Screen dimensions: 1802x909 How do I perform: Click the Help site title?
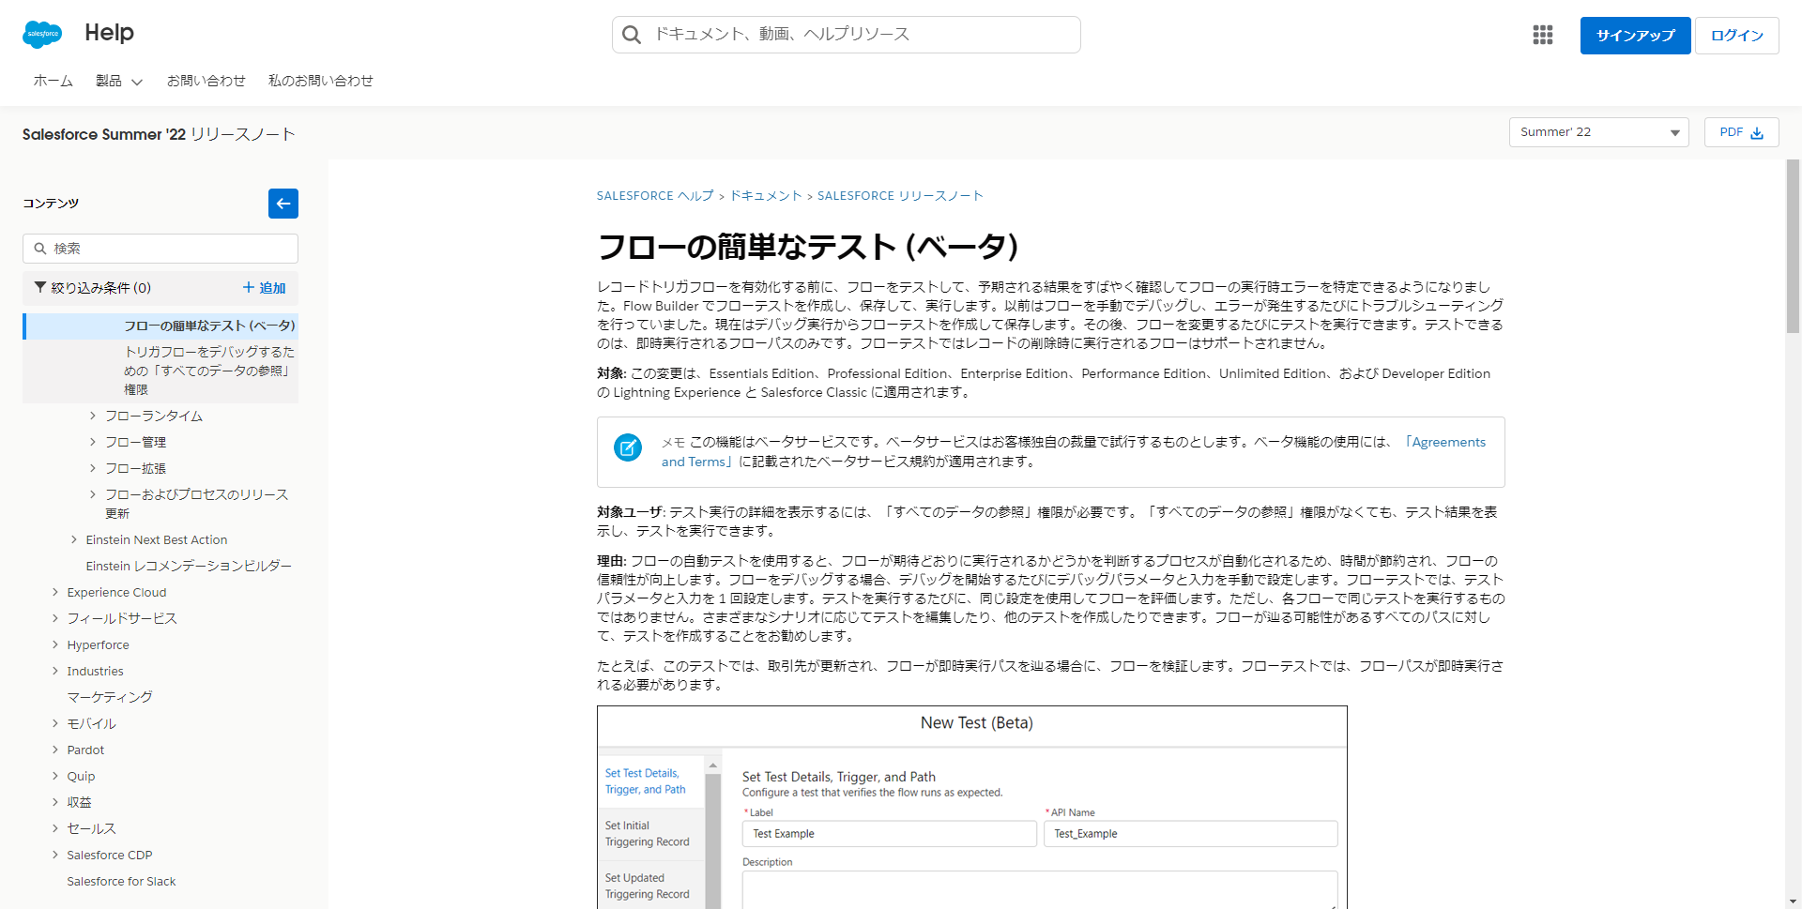(x=109, y=33)
